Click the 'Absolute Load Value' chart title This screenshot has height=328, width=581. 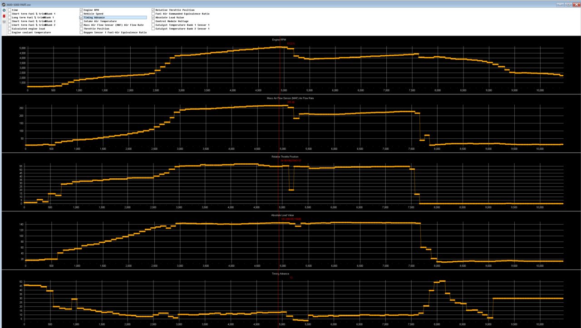click(x=282, y=215)
